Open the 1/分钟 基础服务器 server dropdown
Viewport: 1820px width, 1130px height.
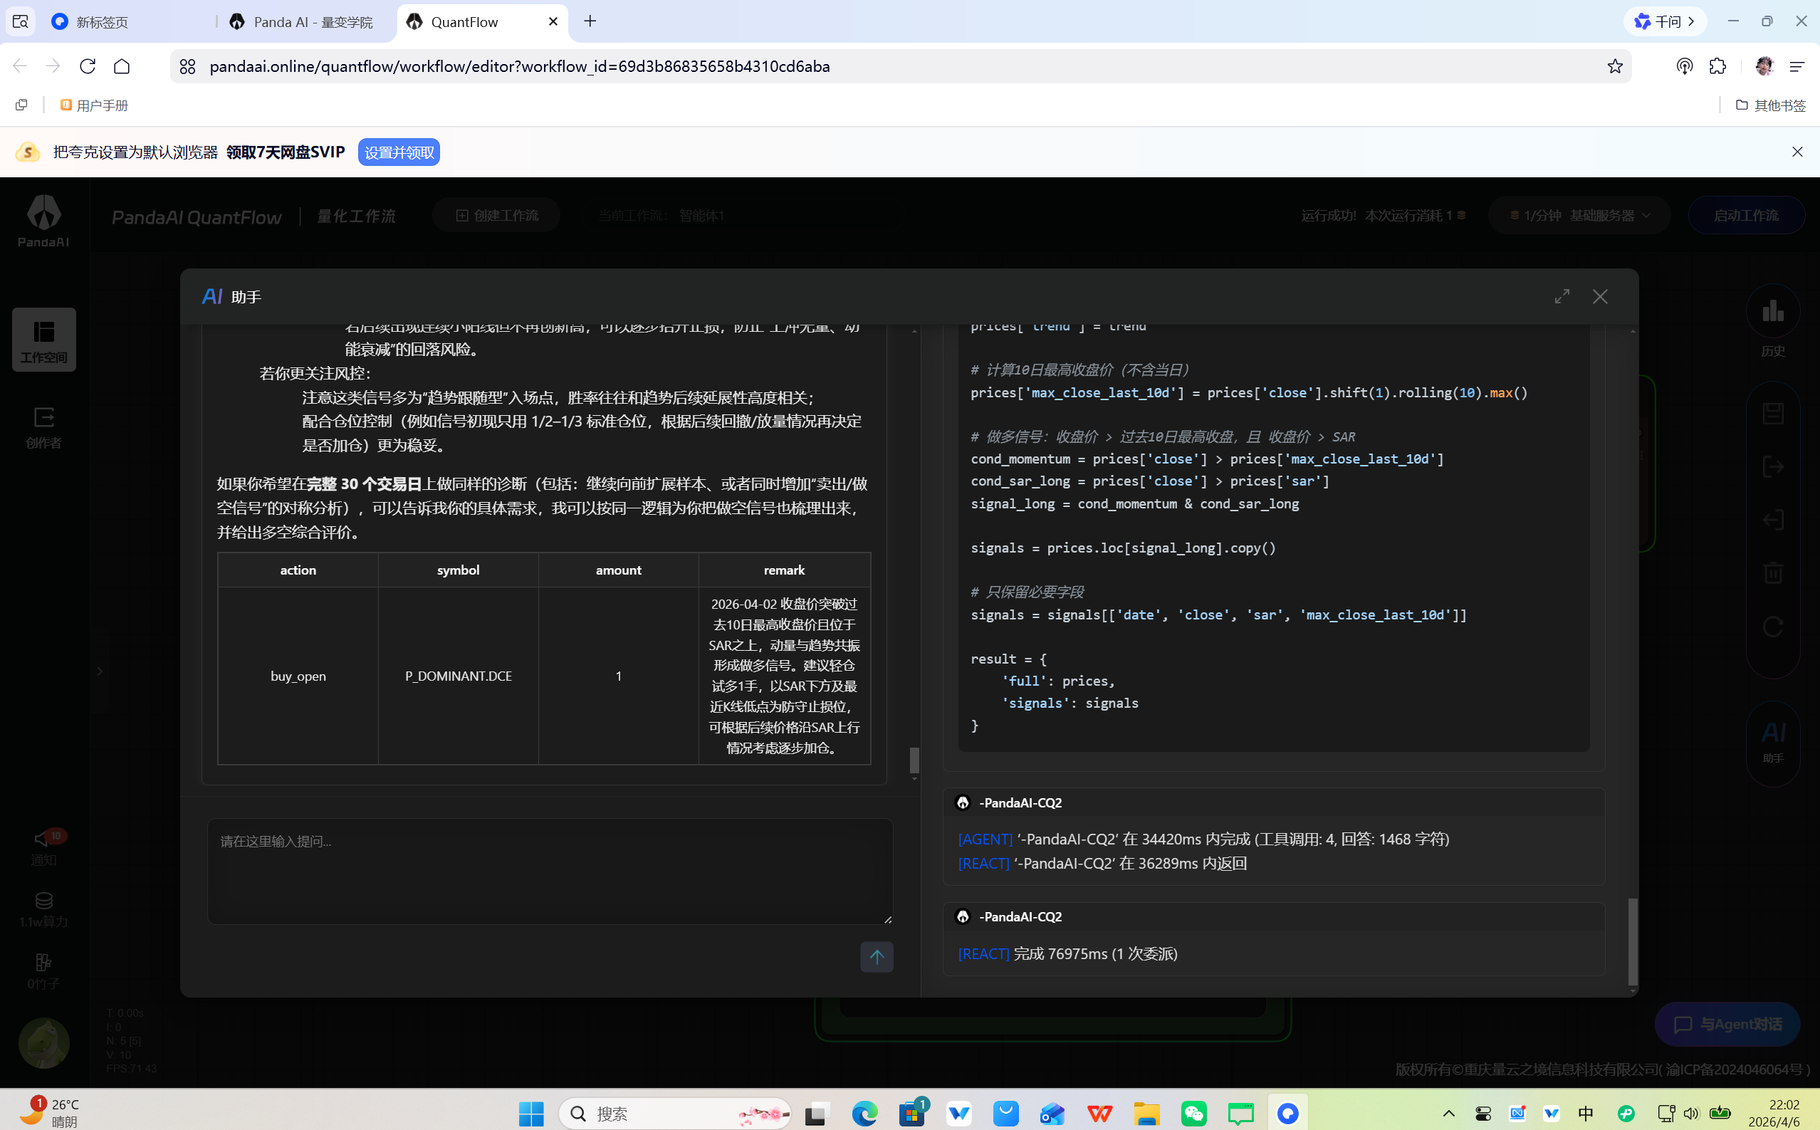1579,214
